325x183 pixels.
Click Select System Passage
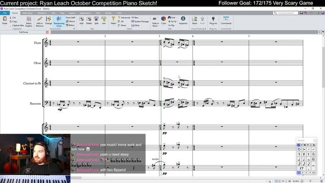click(x=140, y=21)
